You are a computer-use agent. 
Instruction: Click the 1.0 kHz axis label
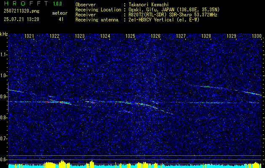(3, 76)
